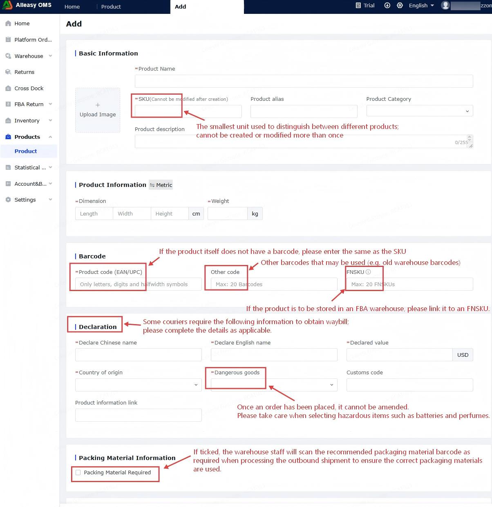Select Product submenu item in sidebar
492x507 pixels.
29,151
